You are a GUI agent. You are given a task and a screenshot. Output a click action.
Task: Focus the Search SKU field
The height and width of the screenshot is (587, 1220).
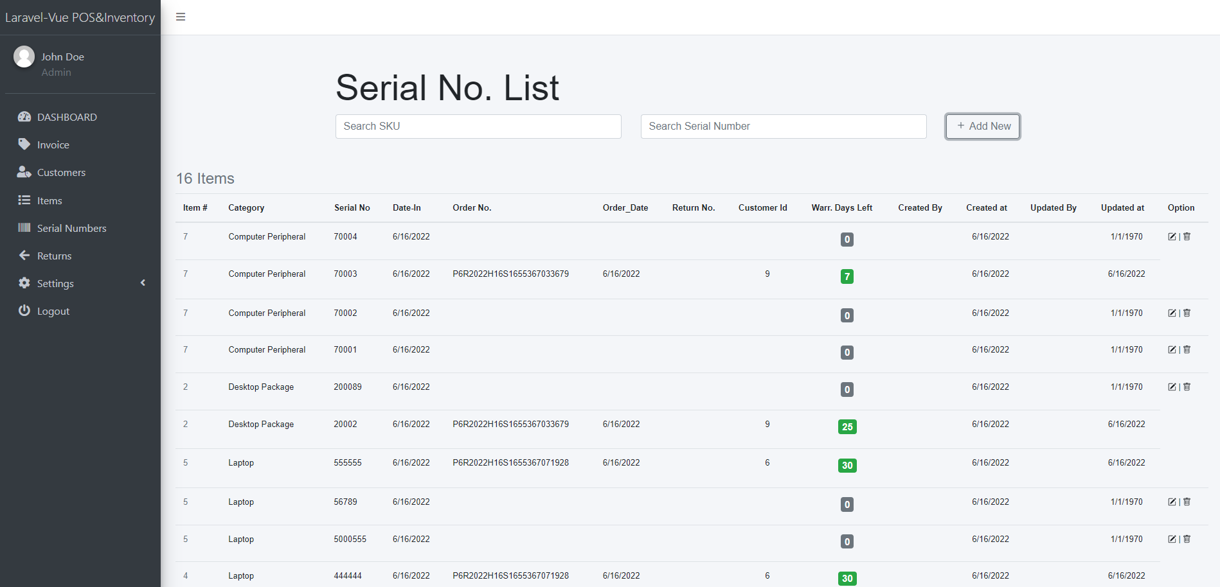pos(478,126)
